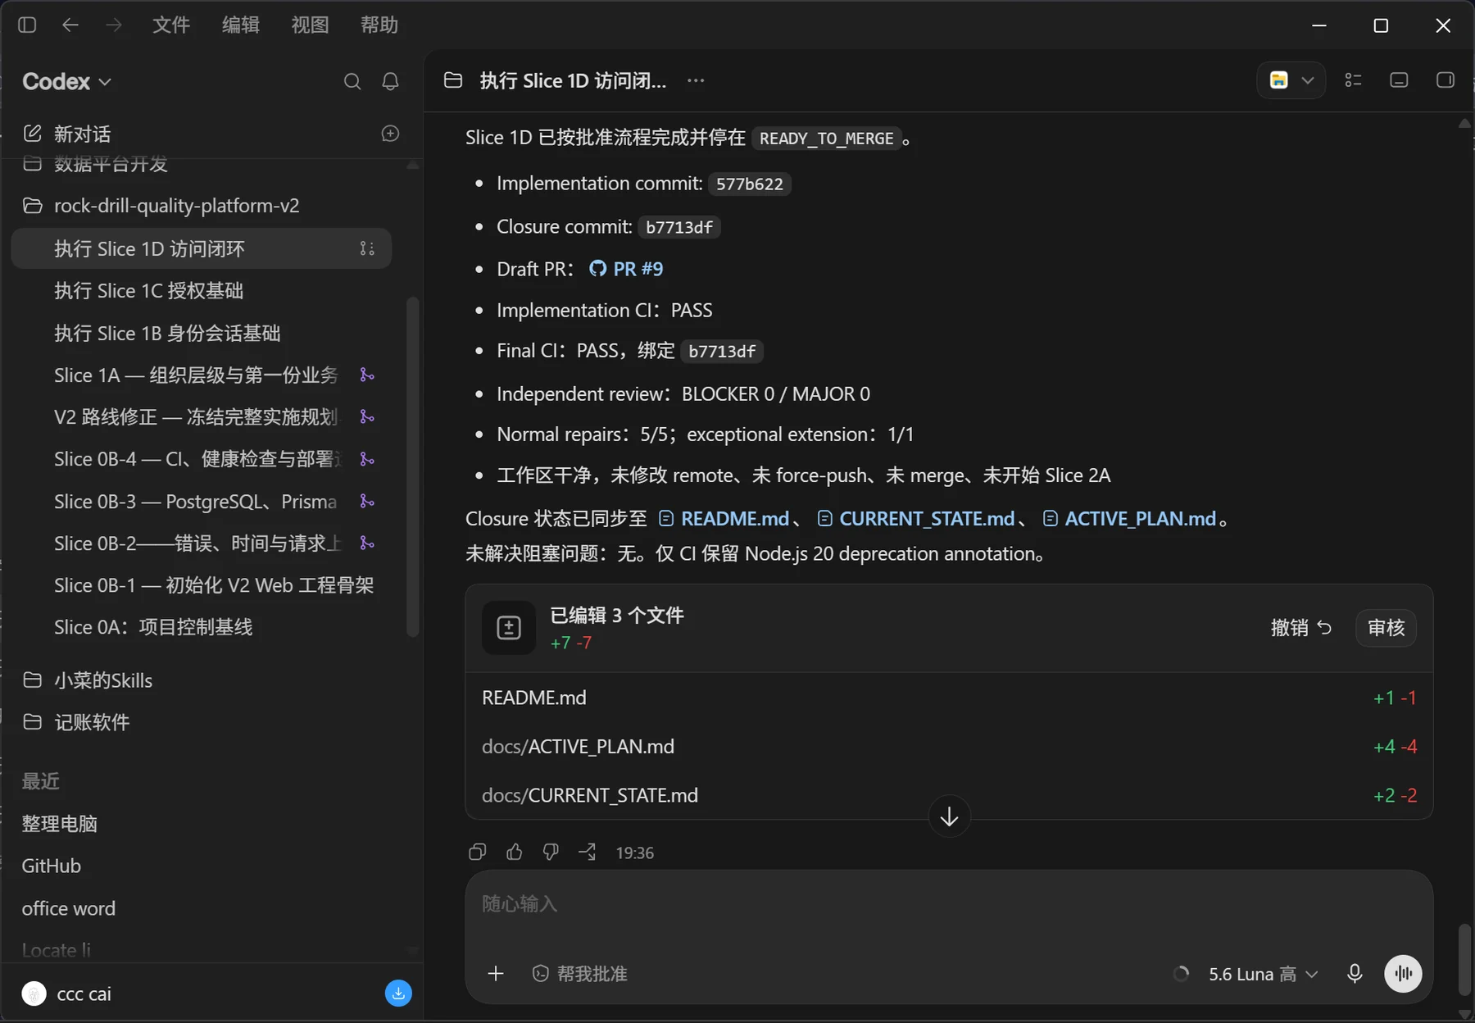Open the recent chat office word
1475x1023 pixels.
click(x=69, y=908)
